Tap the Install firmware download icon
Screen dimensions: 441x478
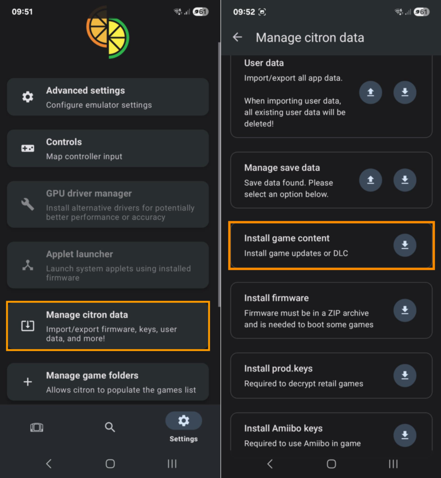coord(405,310)
